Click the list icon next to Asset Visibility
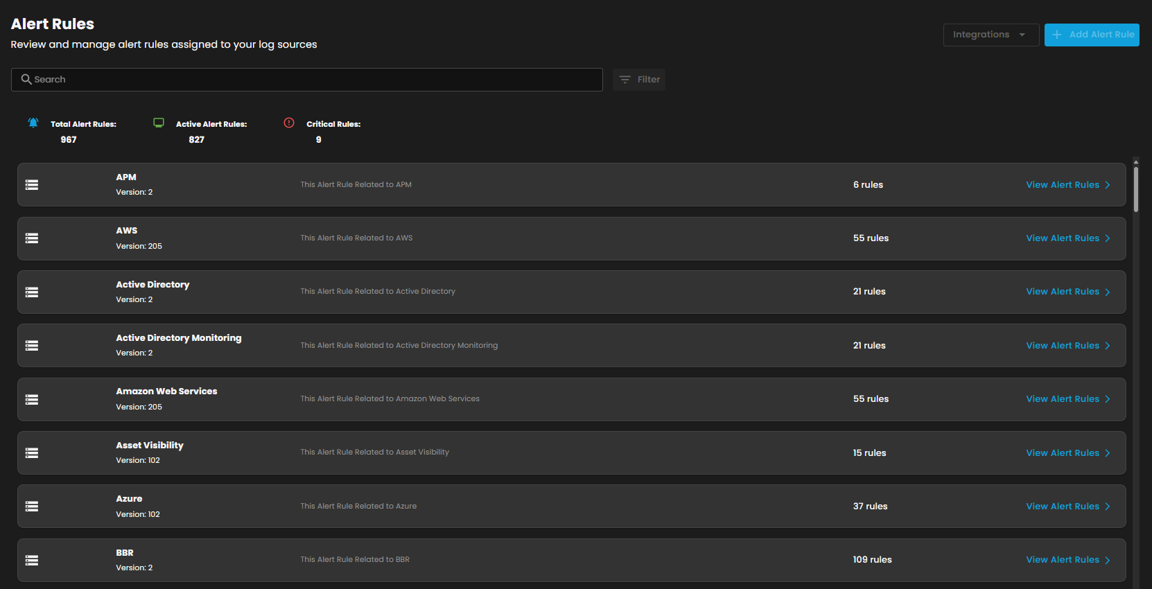Screen dimensions: 1152x589 32,453
